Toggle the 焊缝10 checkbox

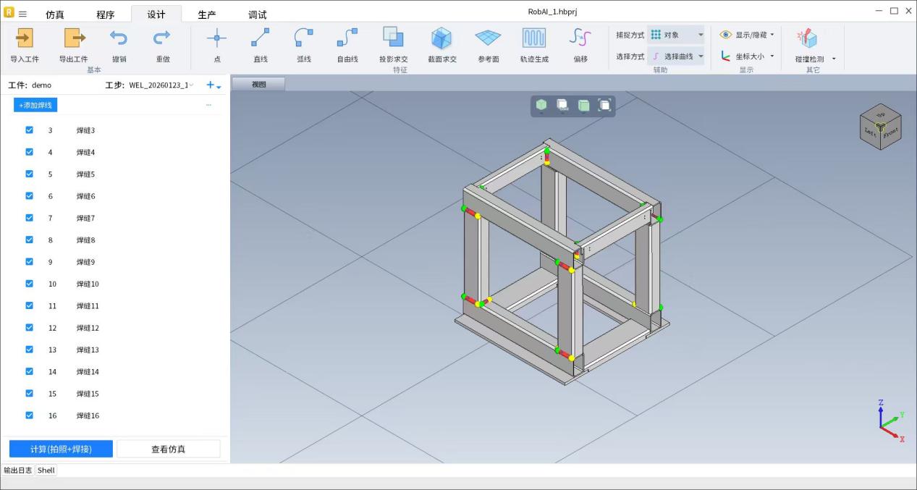30,284
